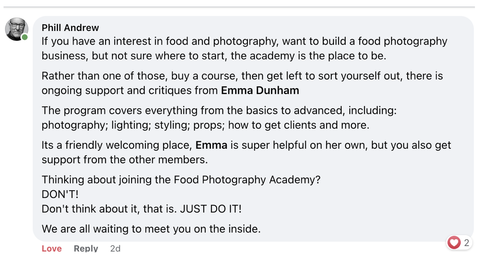Click the bold Emma mention

(211, 145)
